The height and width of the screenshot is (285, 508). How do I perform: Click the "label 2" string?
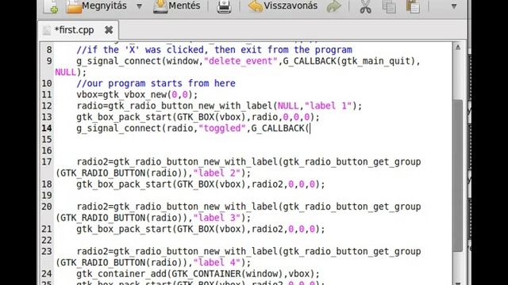click(x=217, y=173)
